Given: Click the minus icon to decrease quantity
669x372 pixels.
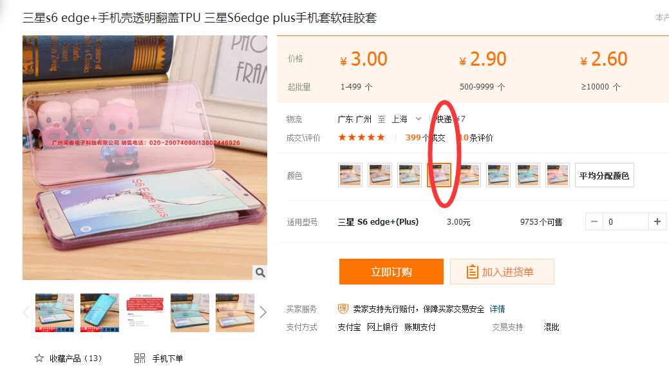Looking at the screenshot, I should tap(594, 221).
